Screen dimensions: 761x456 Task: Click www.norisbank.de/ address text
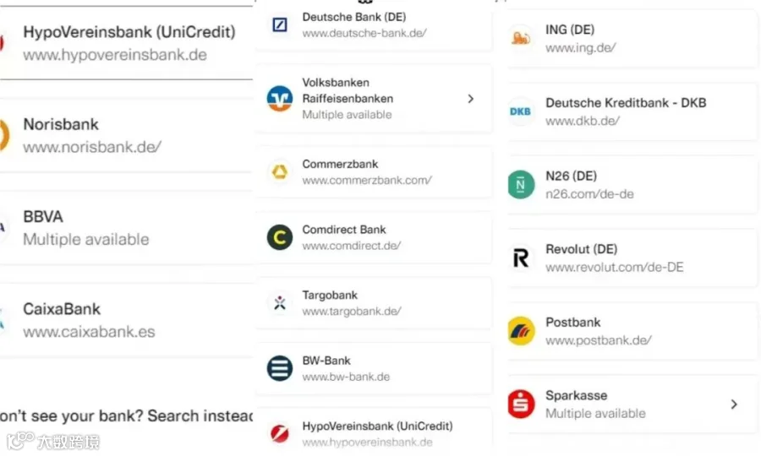(92, 147)
